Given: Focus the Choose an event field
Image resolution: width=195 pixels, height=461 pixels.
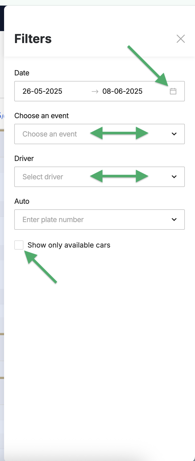Looking at the screenshot, I should (x=100, y=134).
